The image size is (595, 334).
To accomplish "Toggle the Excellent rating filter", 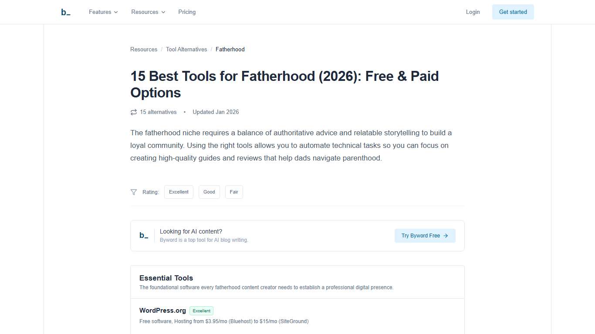I will coord(179,192).
